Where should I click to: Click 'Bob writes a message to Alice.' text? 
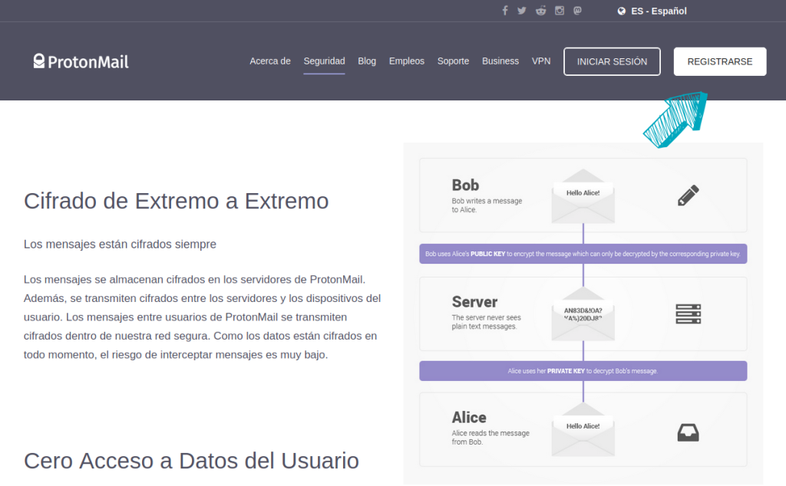(487, 205)
